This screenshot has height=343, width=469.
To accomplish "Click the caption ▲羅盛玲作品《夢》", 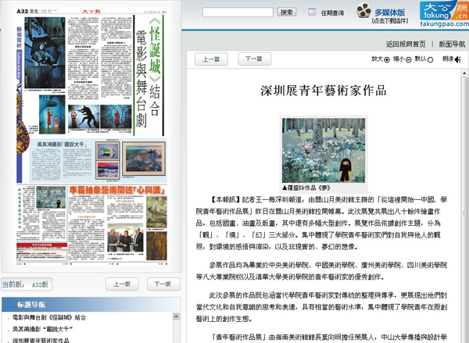I will (x=306, y=188).
